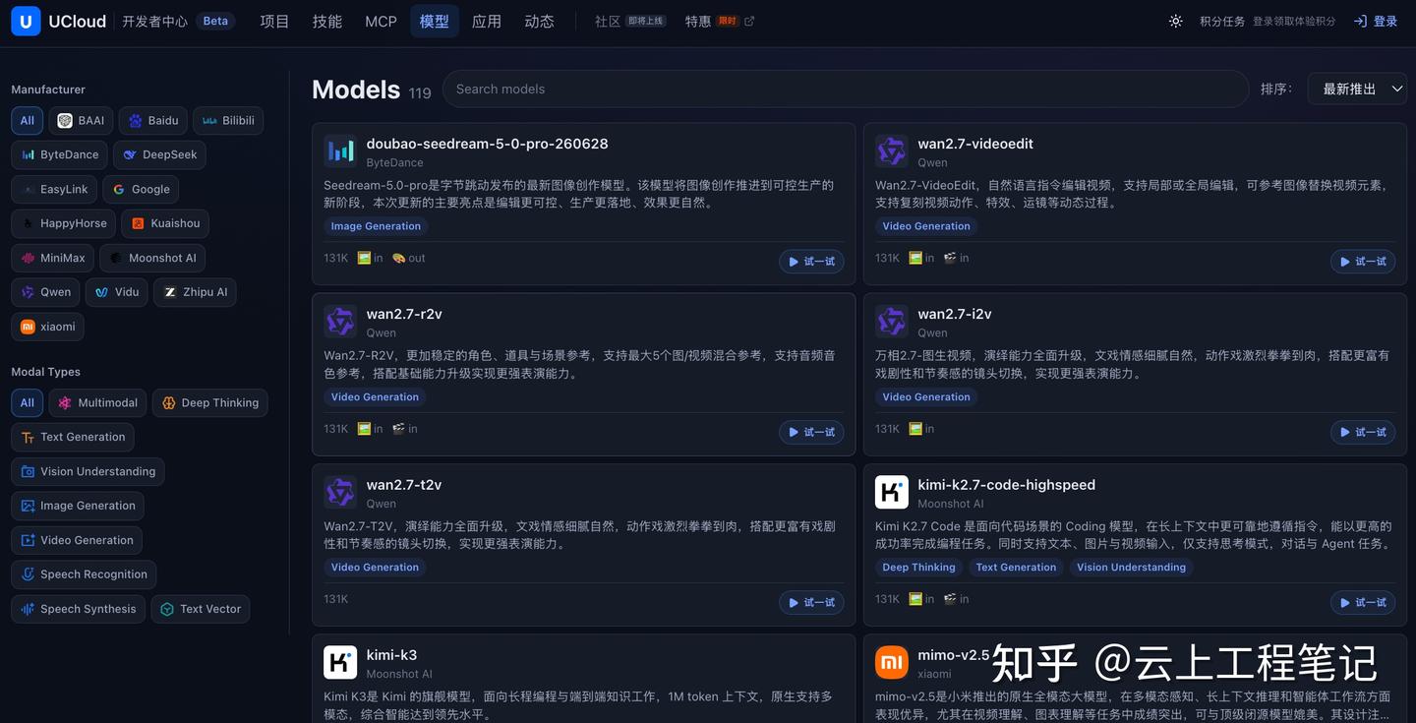Filter by Image Generation modal type
The image size is (1416, 723).
click(x=78, y=506)
